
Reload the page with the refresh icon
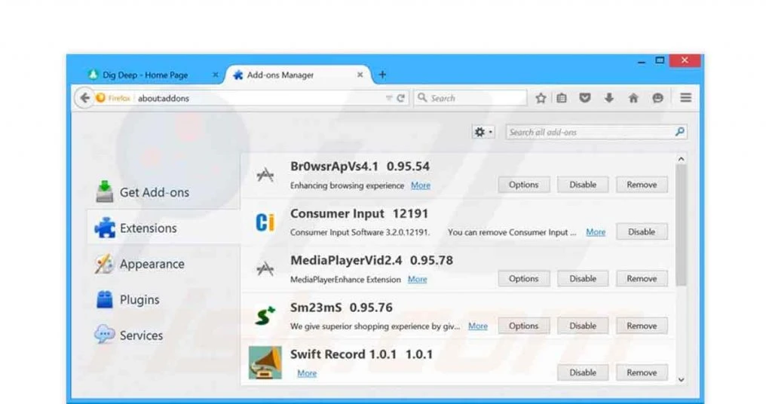[x=401, y=98]
